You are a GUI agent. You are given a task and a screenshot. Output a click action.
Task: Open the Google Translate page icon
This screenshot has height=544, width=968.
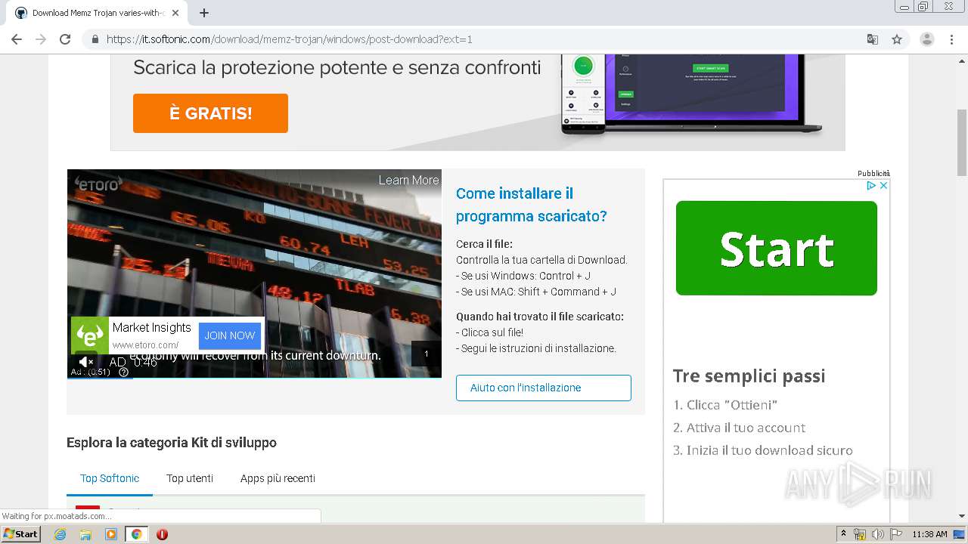[x=872, y=39]
